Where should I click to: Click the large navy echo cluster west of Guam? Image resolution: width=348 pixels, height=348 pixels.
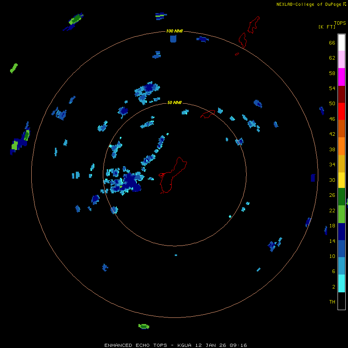pos(132,183)
